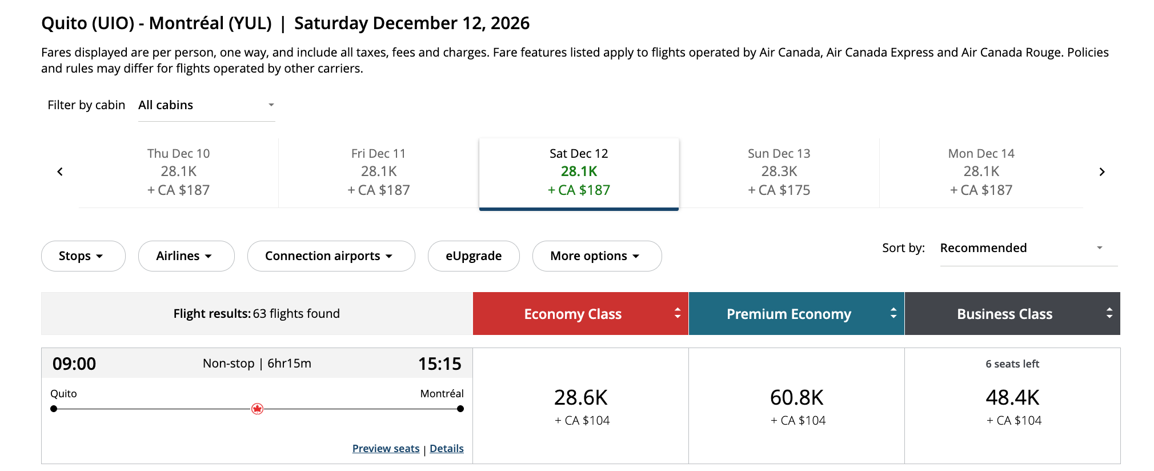Click the Air Canada maple leaf on the flight path
This screenshot has width=1154, height=471.
coord(257,408)
